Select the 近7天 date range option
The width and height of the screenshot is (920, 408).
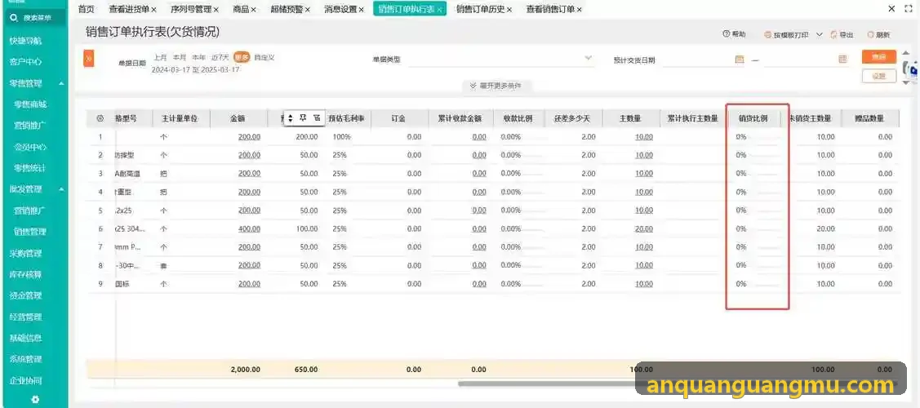[220, 57]
